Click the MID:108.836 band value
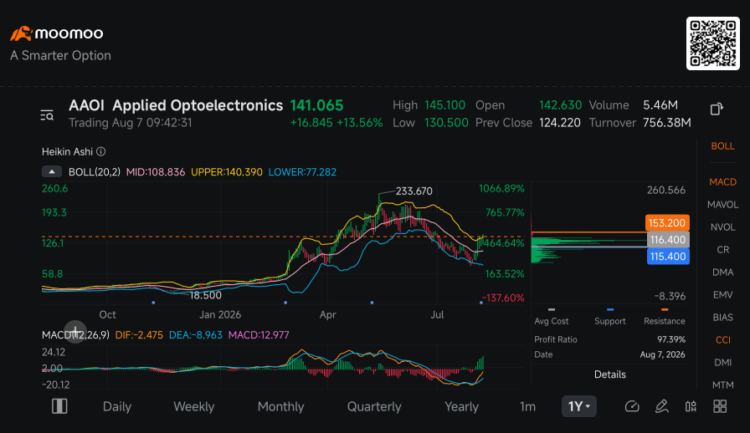 pyautogui.click(x=156, y=172)
